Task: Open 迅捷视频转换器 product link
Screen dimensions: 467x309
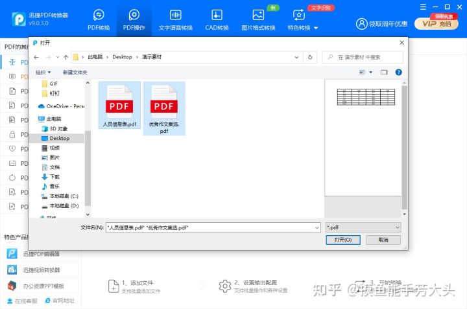Action: tap(41, 269)
